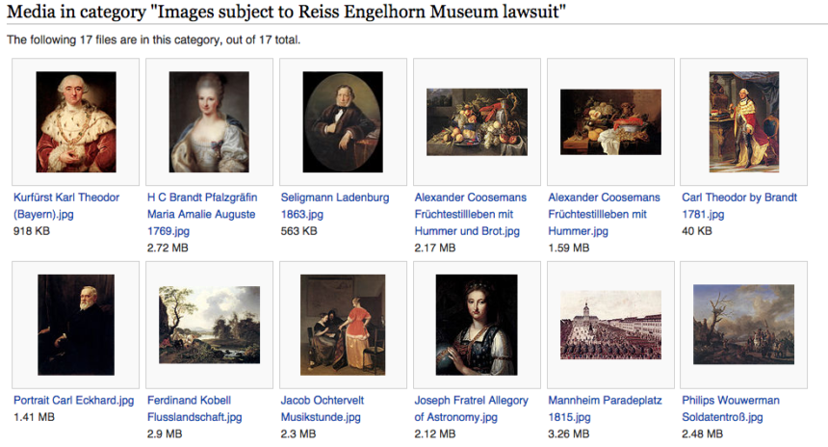828x447 pixels.
Task: Open the Kurfürst Karl Theodor portrait thumbnail
Action: [x=75, y=121]
